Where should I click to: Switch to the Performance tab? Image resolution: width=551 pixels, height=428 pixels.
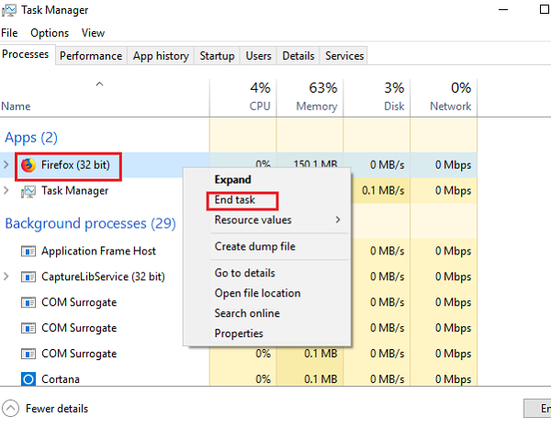coord(91,55)
